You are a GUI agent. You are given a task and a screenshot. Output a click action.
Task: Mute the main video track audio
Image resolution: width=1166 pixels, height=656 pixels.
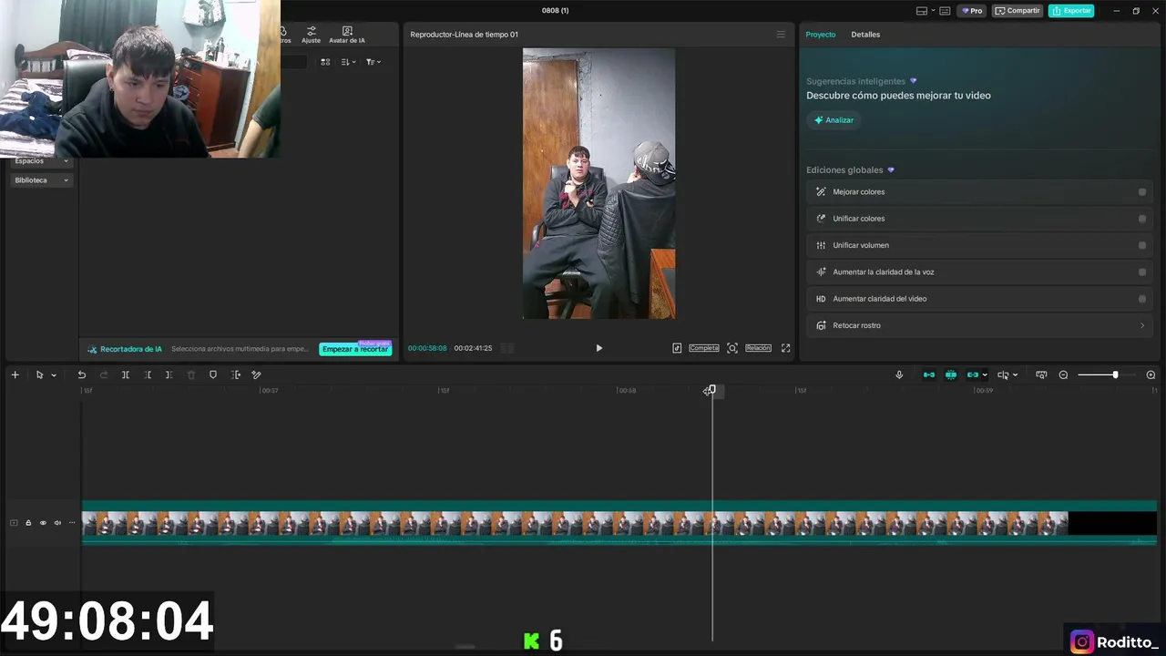coord(57,523)
